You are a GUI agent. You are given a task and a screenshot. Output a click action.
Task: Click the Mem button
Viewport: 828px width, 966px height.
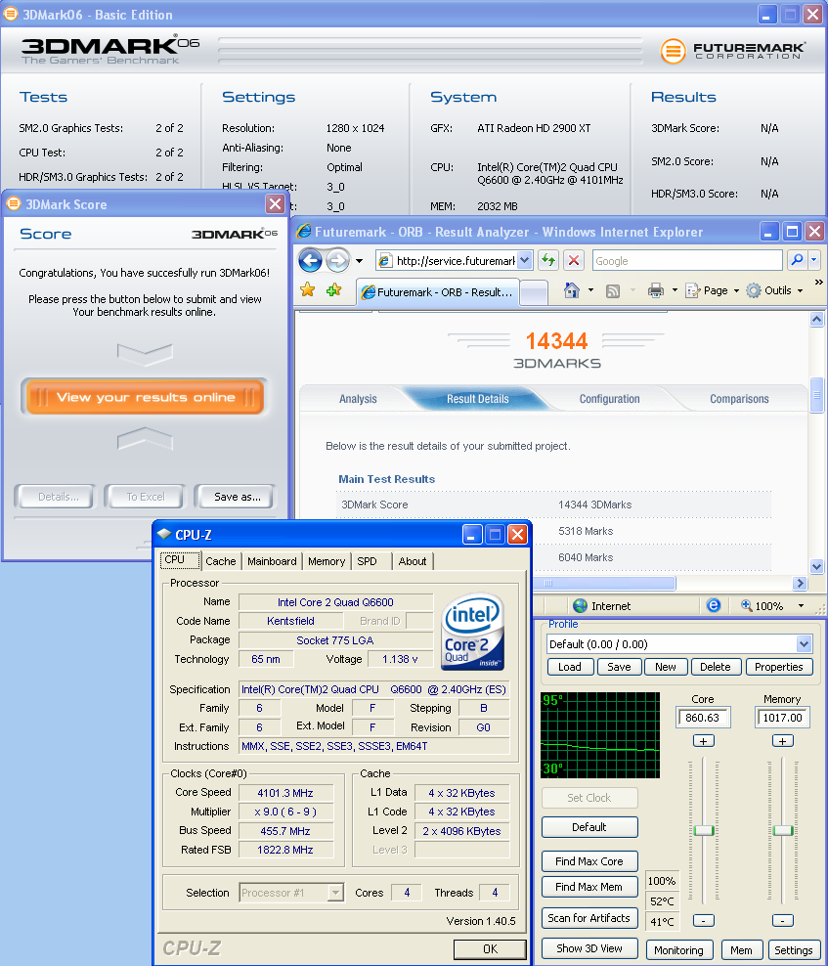(x=741, y=950)
